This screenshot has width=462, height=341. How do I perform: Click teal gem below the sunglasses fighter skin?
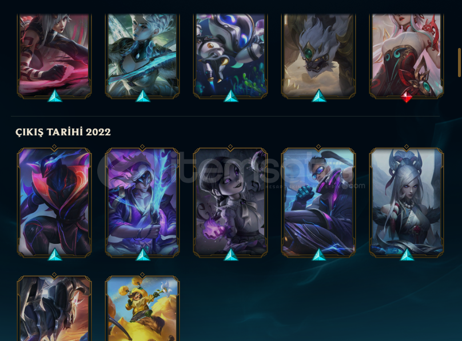click(319, 255)
